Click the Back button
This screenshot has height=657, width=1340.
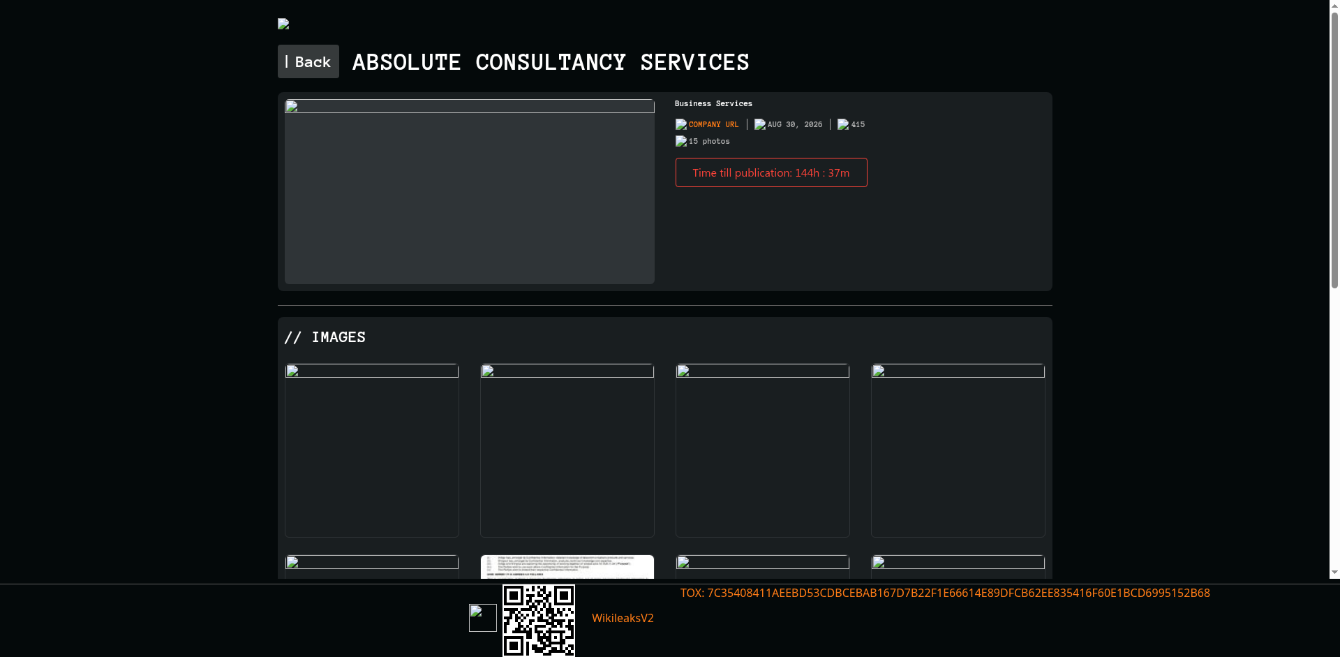click(x=308, y=61)
